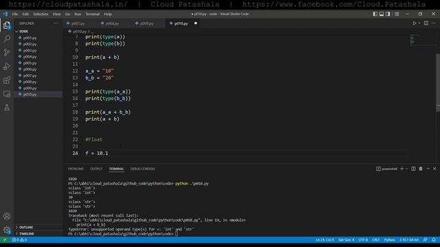Click the powershell terminal label
Viewport: 440px width, 247px height.
[386, 169]
